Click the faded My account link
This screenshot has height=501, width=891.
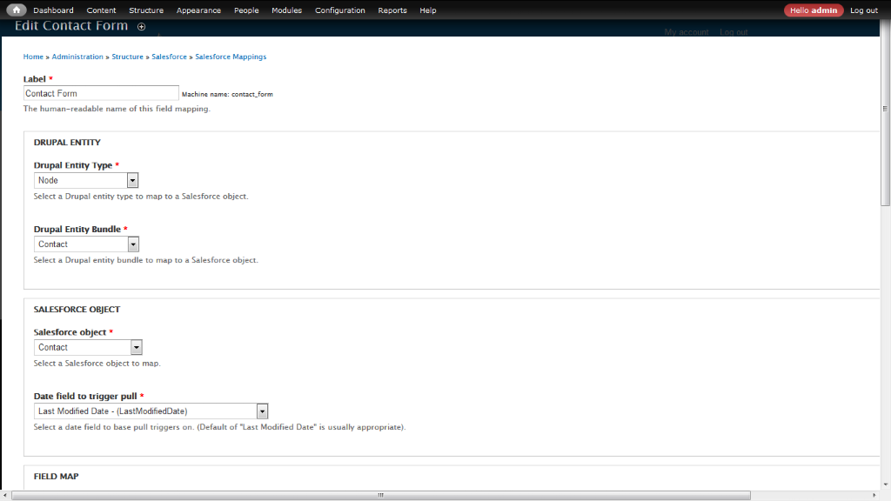[687, 32]
